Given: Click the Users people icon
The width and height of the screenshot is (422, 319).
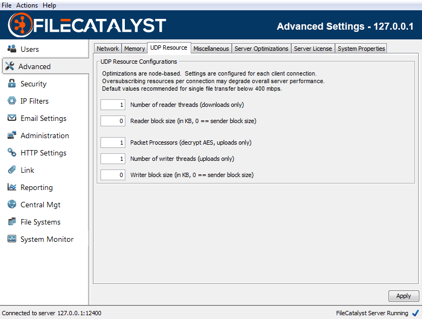Looking at the screenshot, I should click(12, 49).
